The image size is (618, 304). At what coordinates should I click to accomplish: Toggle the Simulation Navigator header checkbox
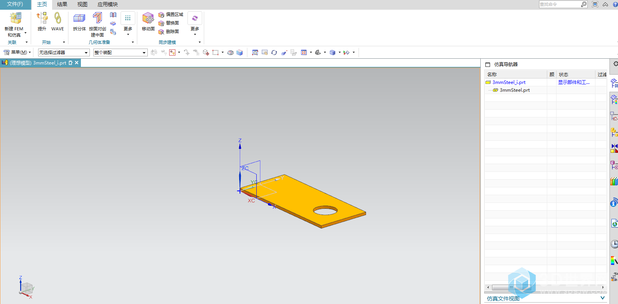tap(488, 65)
